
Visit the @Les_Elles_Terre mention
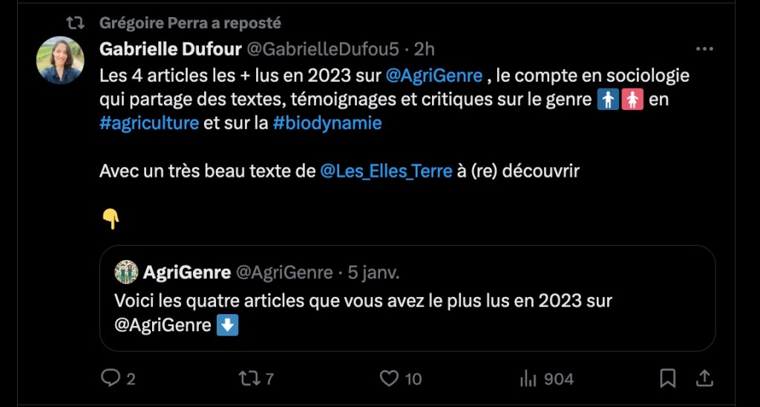tap(386, 171)
